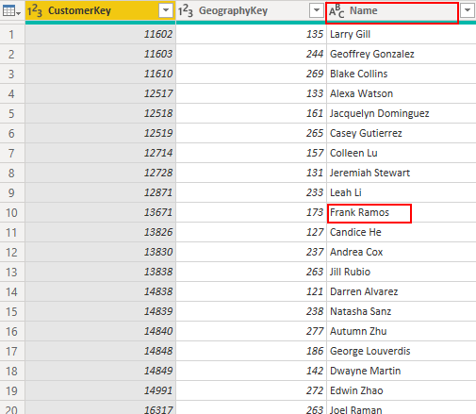The height and width of the screenshot is (414, 476).
Task: Click the cell containing Jacquelyn Dominguez
Action: 402,113
